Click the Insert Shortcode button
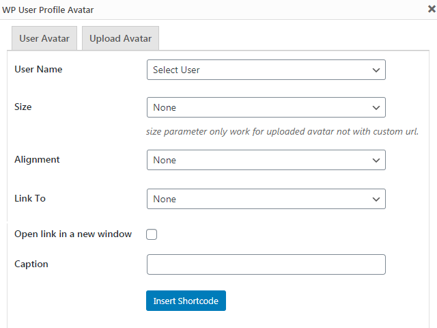This screenshot has width=437, height=328. pyautogui.click(x=186, y=301)
